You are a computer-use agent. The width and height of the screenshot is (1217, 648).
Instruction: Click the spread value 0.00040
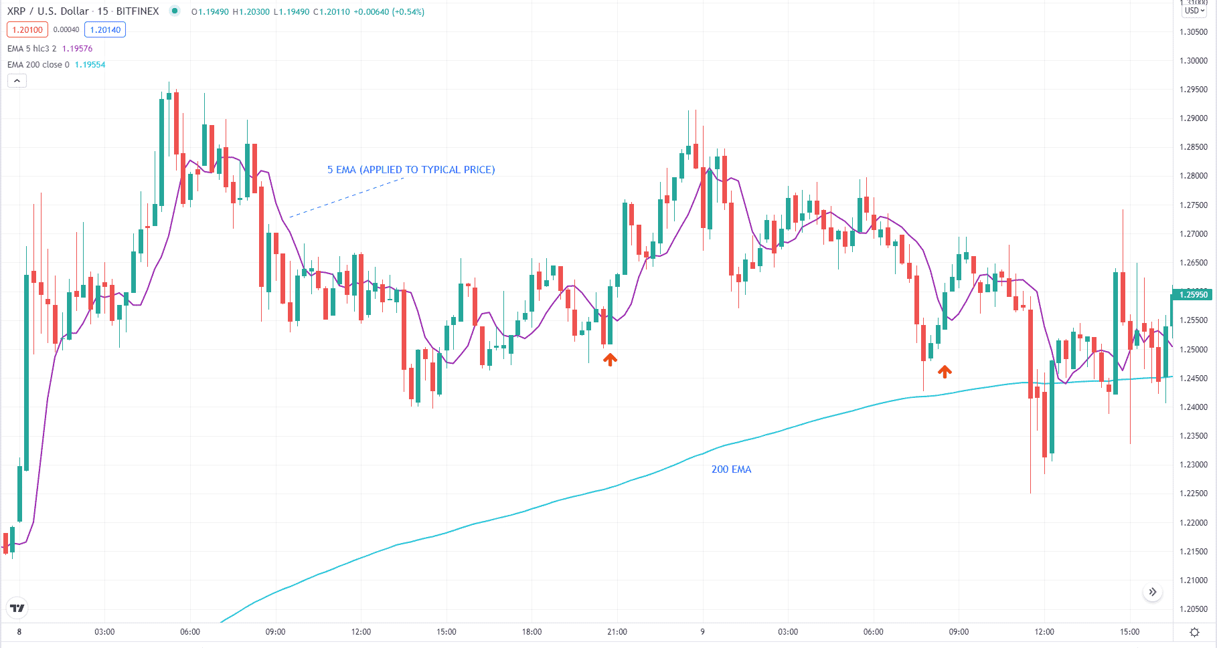tap(66, 29)
